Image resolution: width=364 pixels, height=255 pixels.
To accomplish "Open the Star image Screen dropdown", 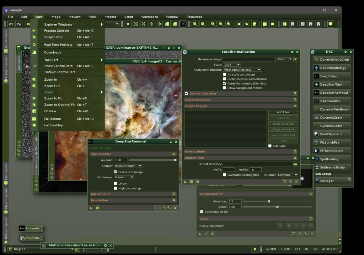I will [x=124, y=177].
